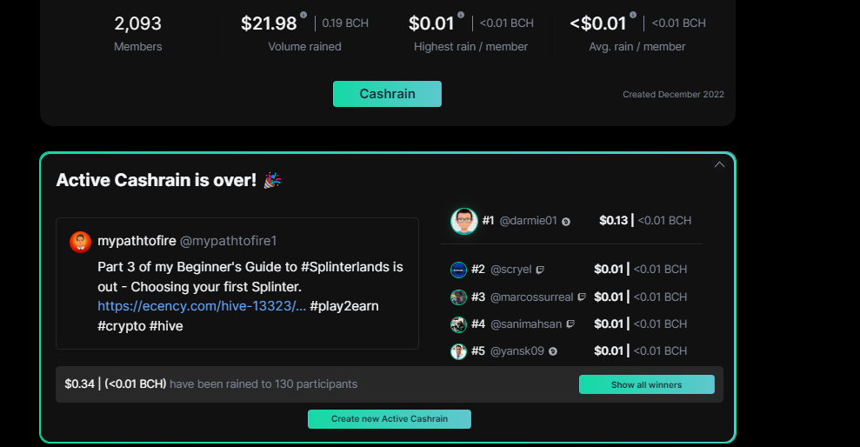Open the ecency.com link in the tweet

click(202, 306)
